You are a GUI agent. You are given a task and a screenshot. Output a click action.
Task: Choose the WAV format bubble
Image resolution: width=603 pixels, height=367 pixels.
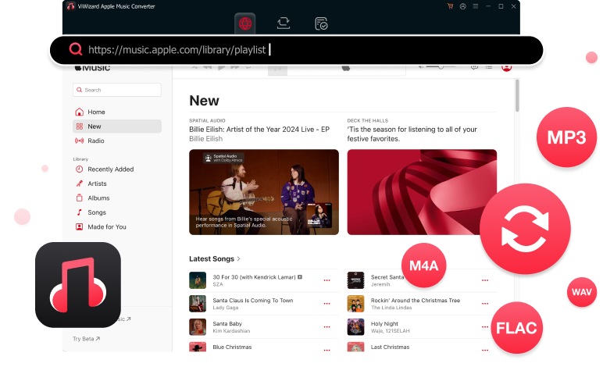[x=582, y=292]
